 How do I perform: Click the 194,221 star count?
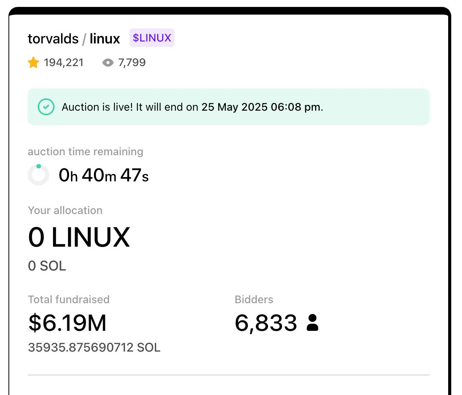pyautogui.click(x=64, y=63)
